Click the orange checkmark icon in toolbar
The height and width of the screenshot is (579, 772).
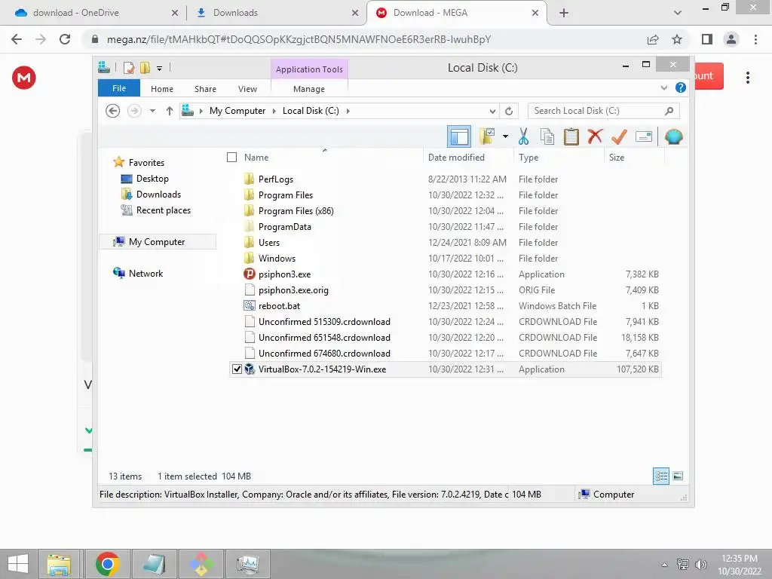coord(619,136)
